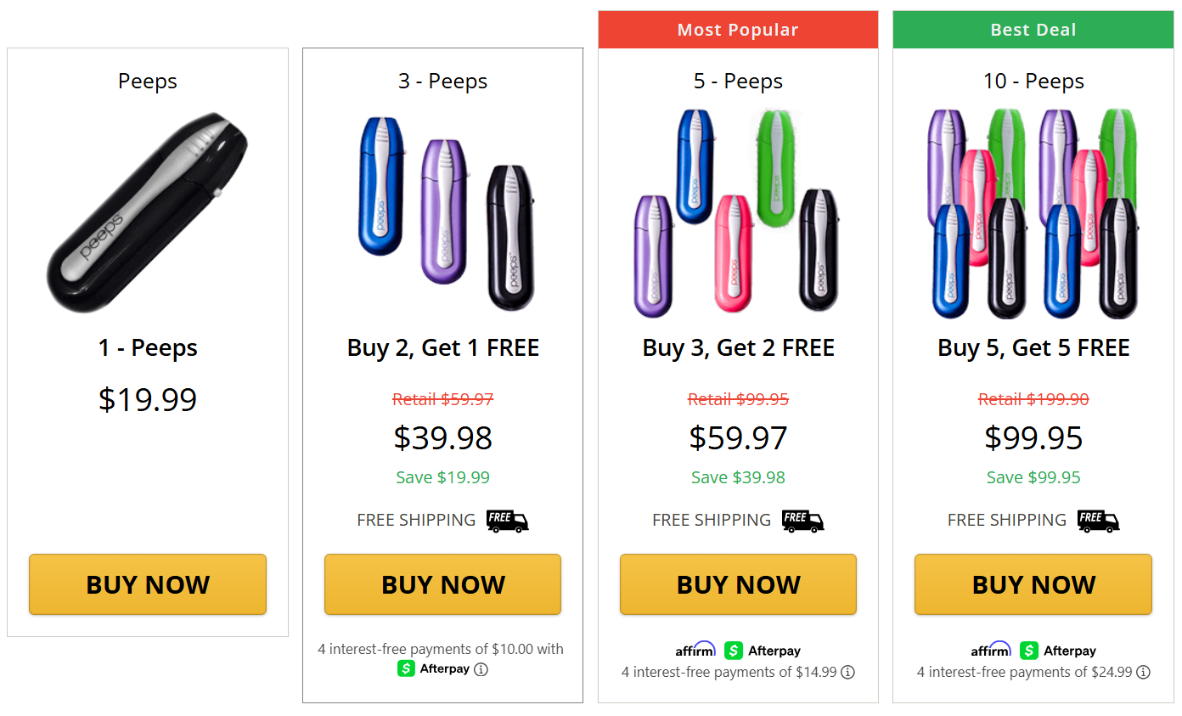Image resolution: width=1182 pixels, height=716 pixels.
Task: Click the free shipping truck icon on 3-Peeps card
Action: [x=507, y=520]
